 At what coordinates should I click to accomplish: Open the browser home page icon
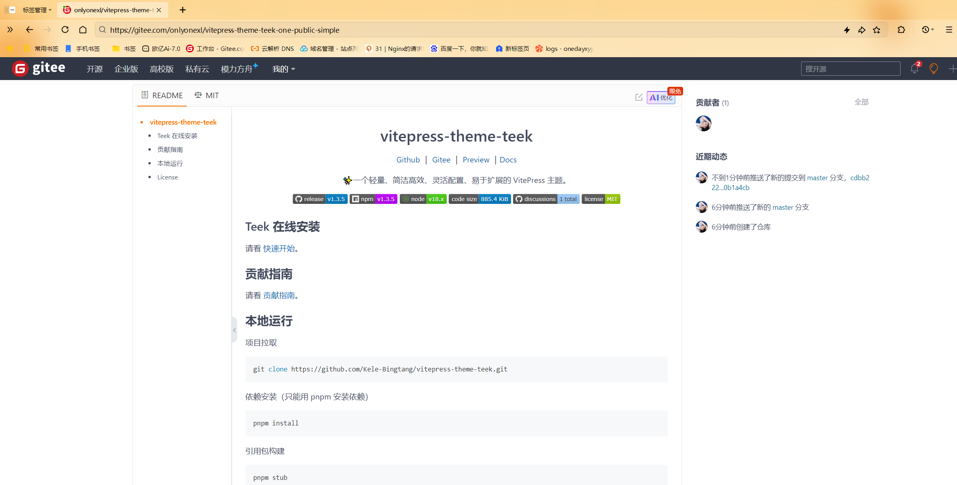83,30
